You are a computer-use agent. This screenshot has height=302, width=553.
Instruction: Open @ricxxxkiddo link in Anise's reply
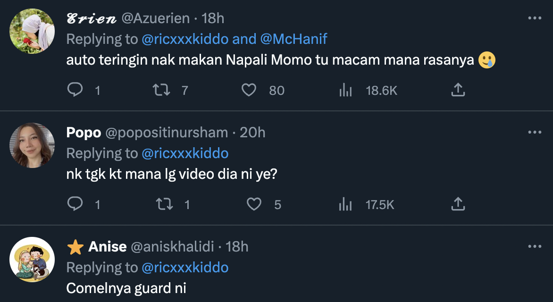coord(185,268)
